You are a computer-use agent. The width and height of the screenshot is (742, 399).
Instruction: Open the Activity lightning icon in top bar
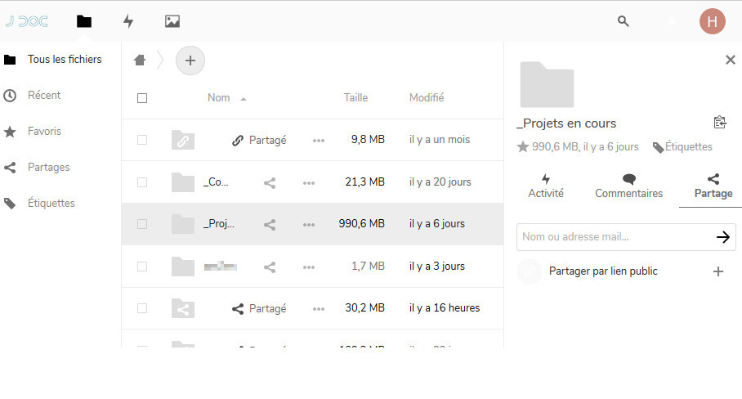pos(128,21)
